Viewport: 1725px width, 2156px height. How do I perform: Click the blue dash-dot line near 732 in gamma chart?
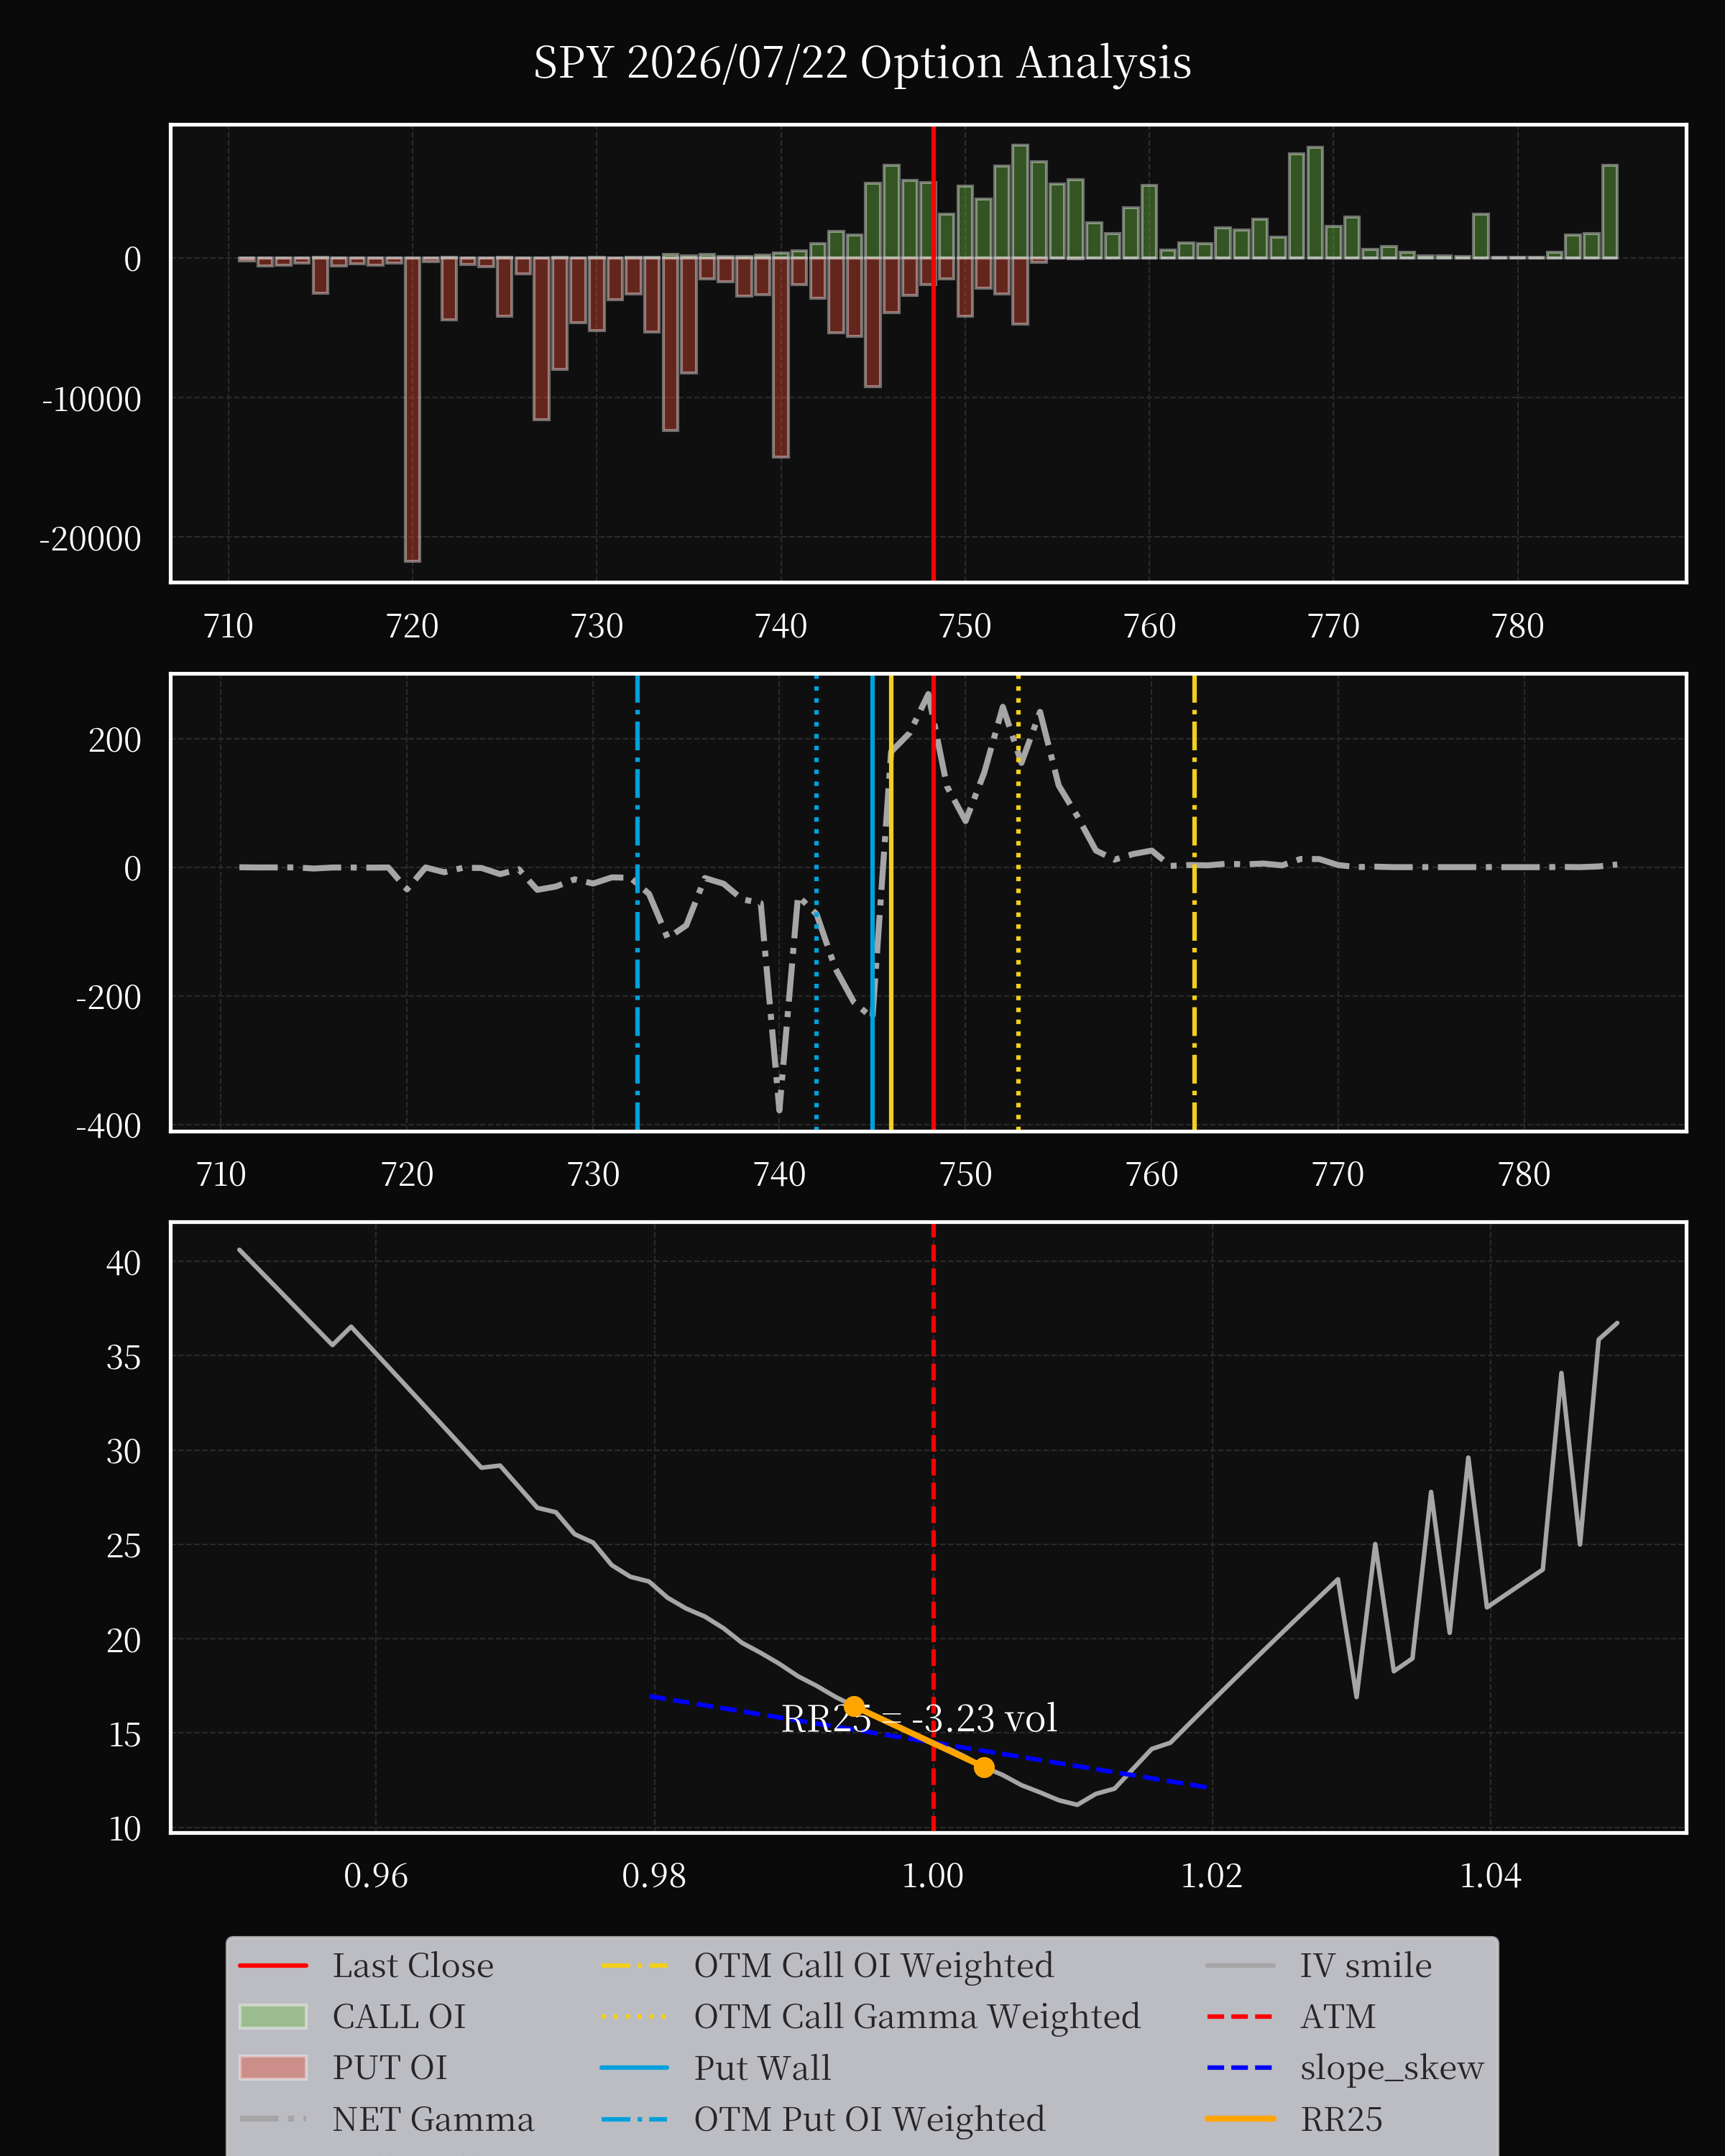[x=637, y=903]
